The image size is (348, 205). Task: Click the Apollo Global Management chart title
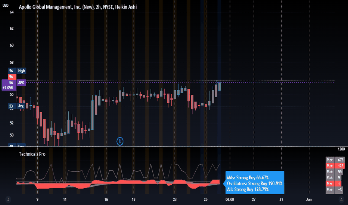click(78, 7)
